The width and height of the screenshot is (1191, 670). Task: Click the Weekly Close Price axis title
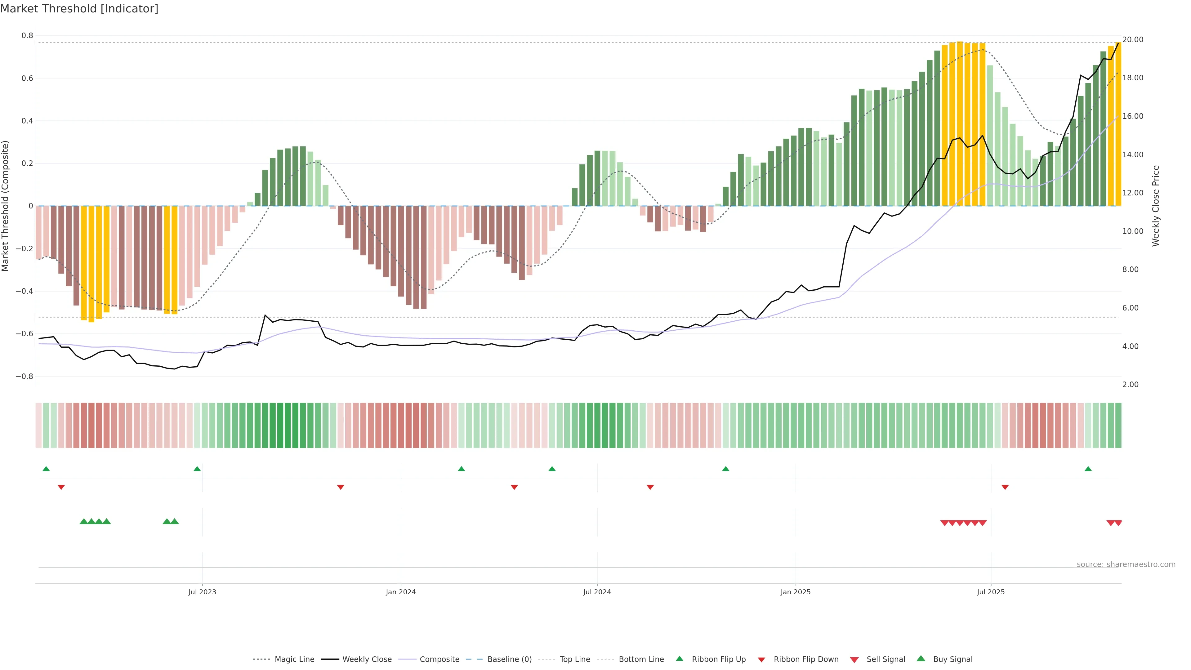point(1155,206)
